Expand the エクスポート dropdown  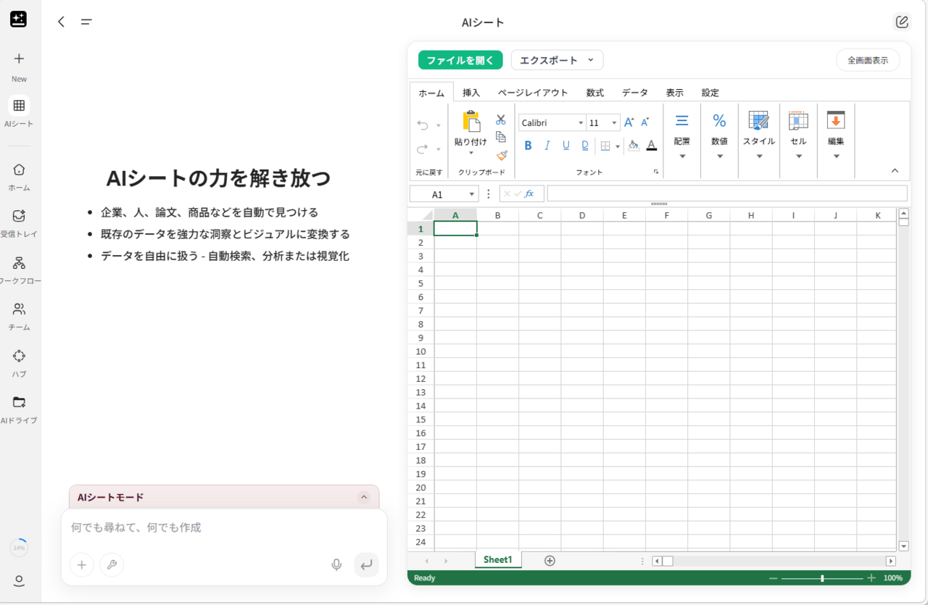tap(557, 60)
